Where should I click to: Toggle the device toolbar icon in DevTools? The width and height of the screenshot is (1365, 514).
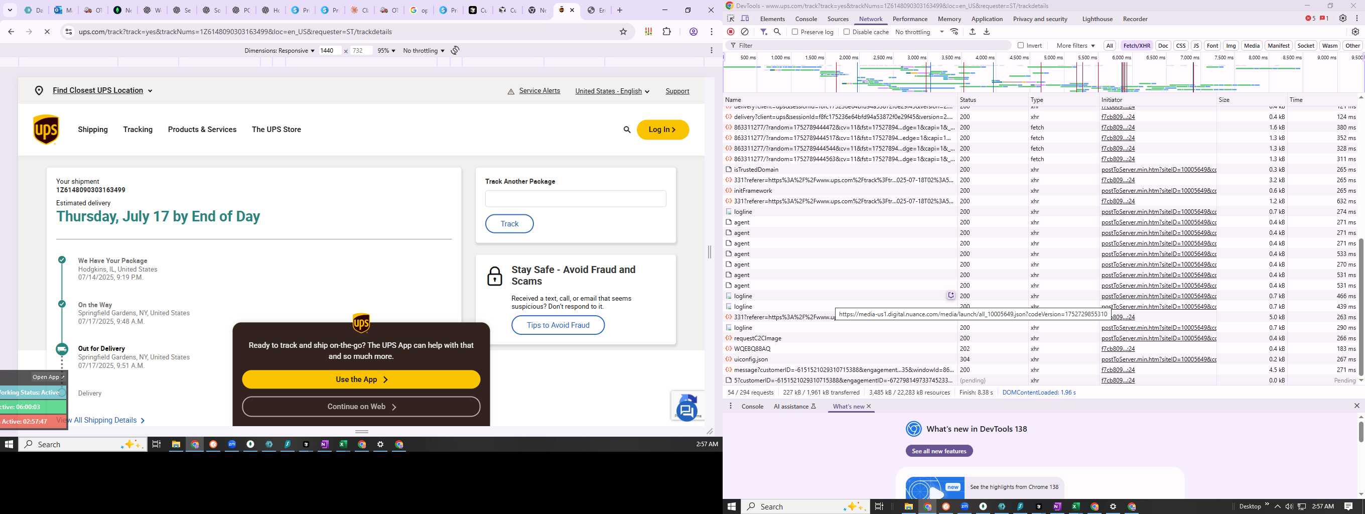[x=745, y=19]
